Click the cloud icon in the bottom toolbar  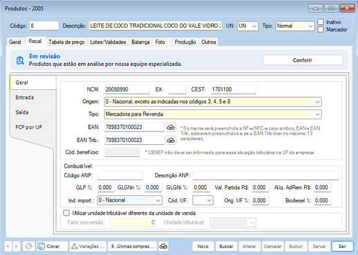163,247
